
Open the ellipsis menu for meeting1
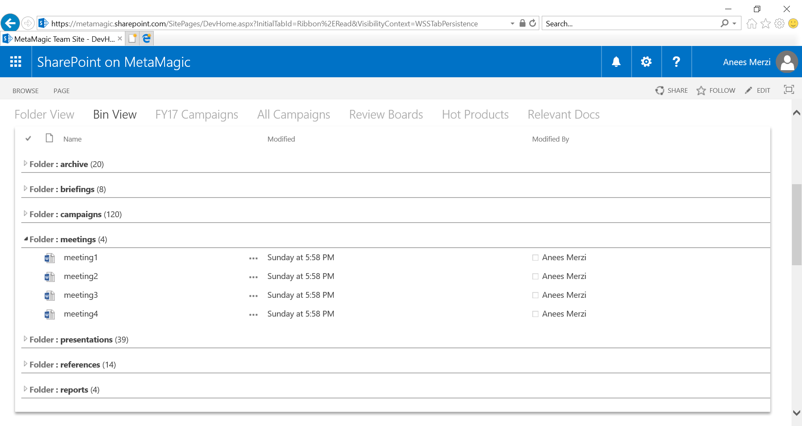[x=253, y=259]
